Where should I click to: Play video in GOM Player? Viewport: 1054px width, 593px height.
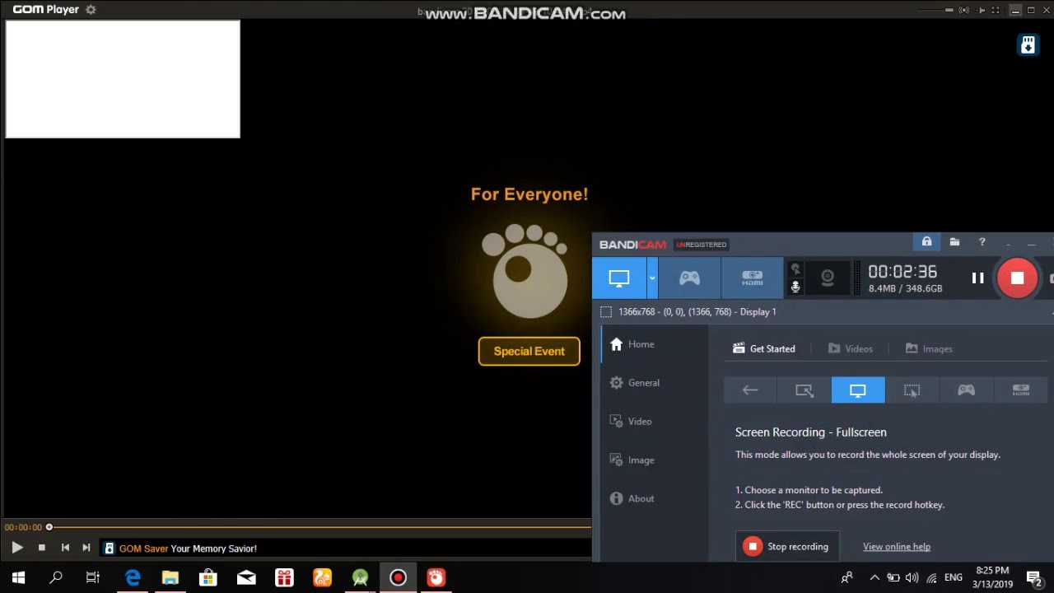click(17, 548)
